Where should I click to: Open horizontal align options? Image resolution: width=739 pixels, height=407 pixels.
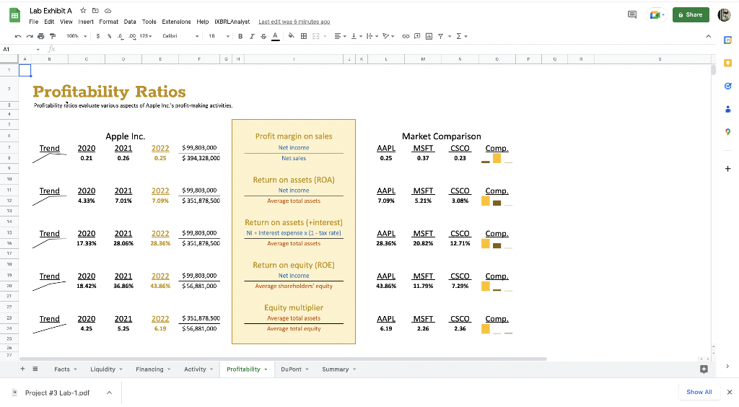pyautogui.click(x=340, y=36)
